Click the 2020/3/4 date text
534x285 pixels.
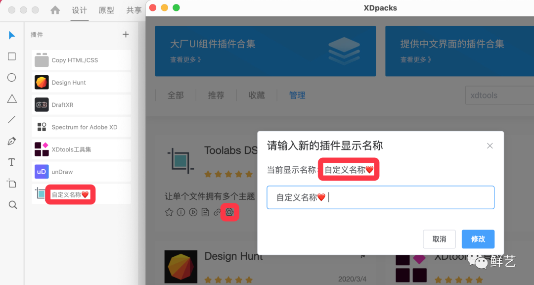pyautogui.click(x=352, y=279)
